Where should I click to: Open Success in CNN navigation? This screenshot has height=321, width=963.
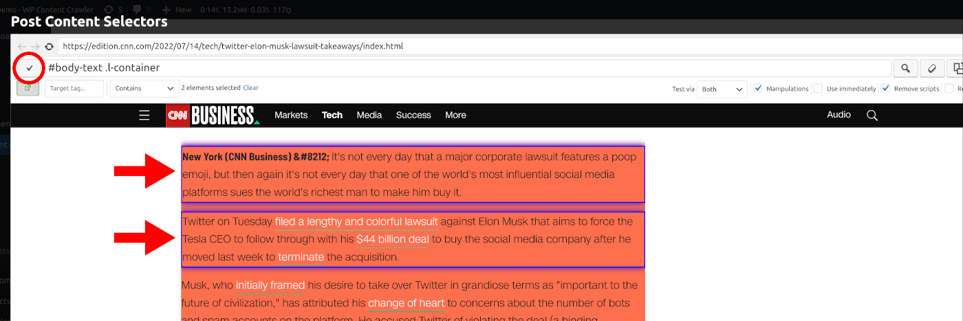(413, 115)
